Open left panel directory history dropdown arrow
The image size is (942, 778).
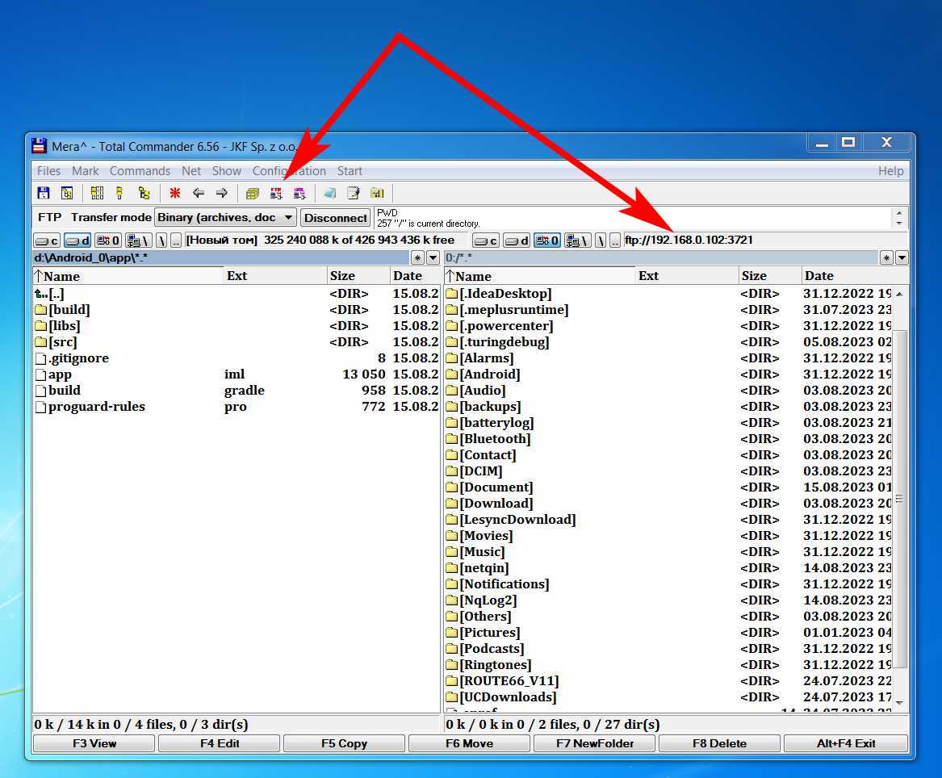coord(433,258)
